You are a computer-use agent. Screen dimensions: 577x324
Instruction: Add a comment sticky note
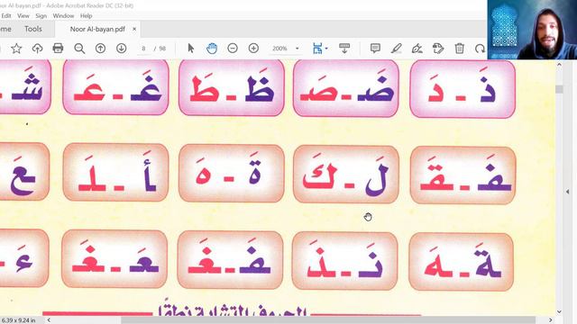point(375,49)
